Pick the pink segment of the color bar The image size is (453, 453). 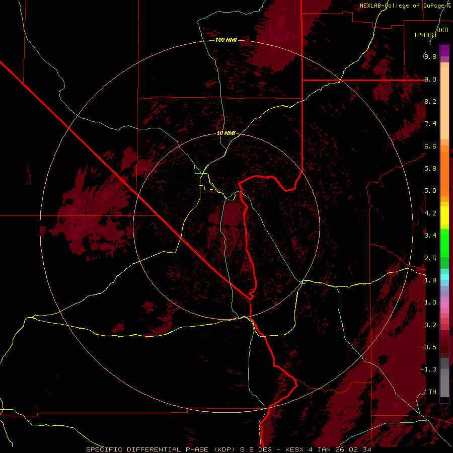coord(444,305)
